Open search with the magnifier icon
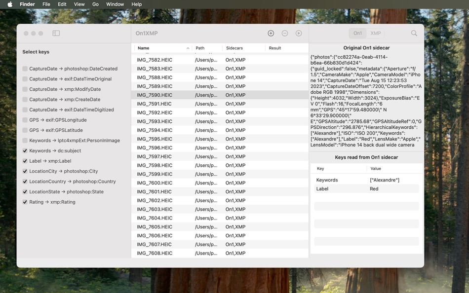This screenshot has width=469, height=293. [x=414, y=33]
